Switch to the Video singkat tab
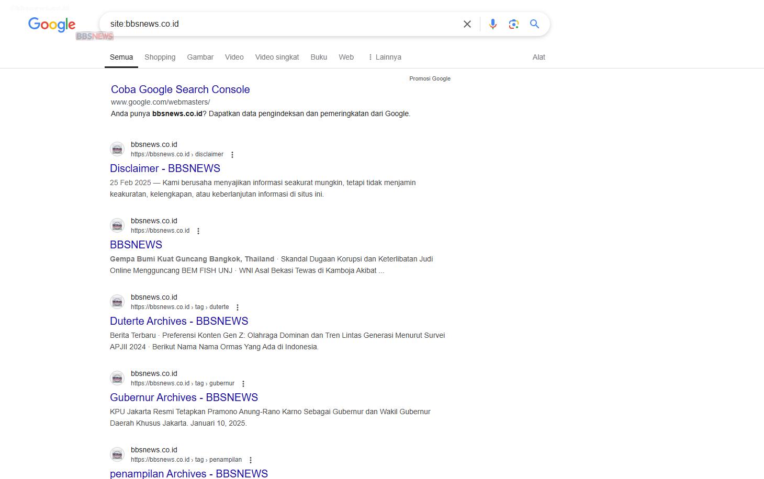 (277, 57)
